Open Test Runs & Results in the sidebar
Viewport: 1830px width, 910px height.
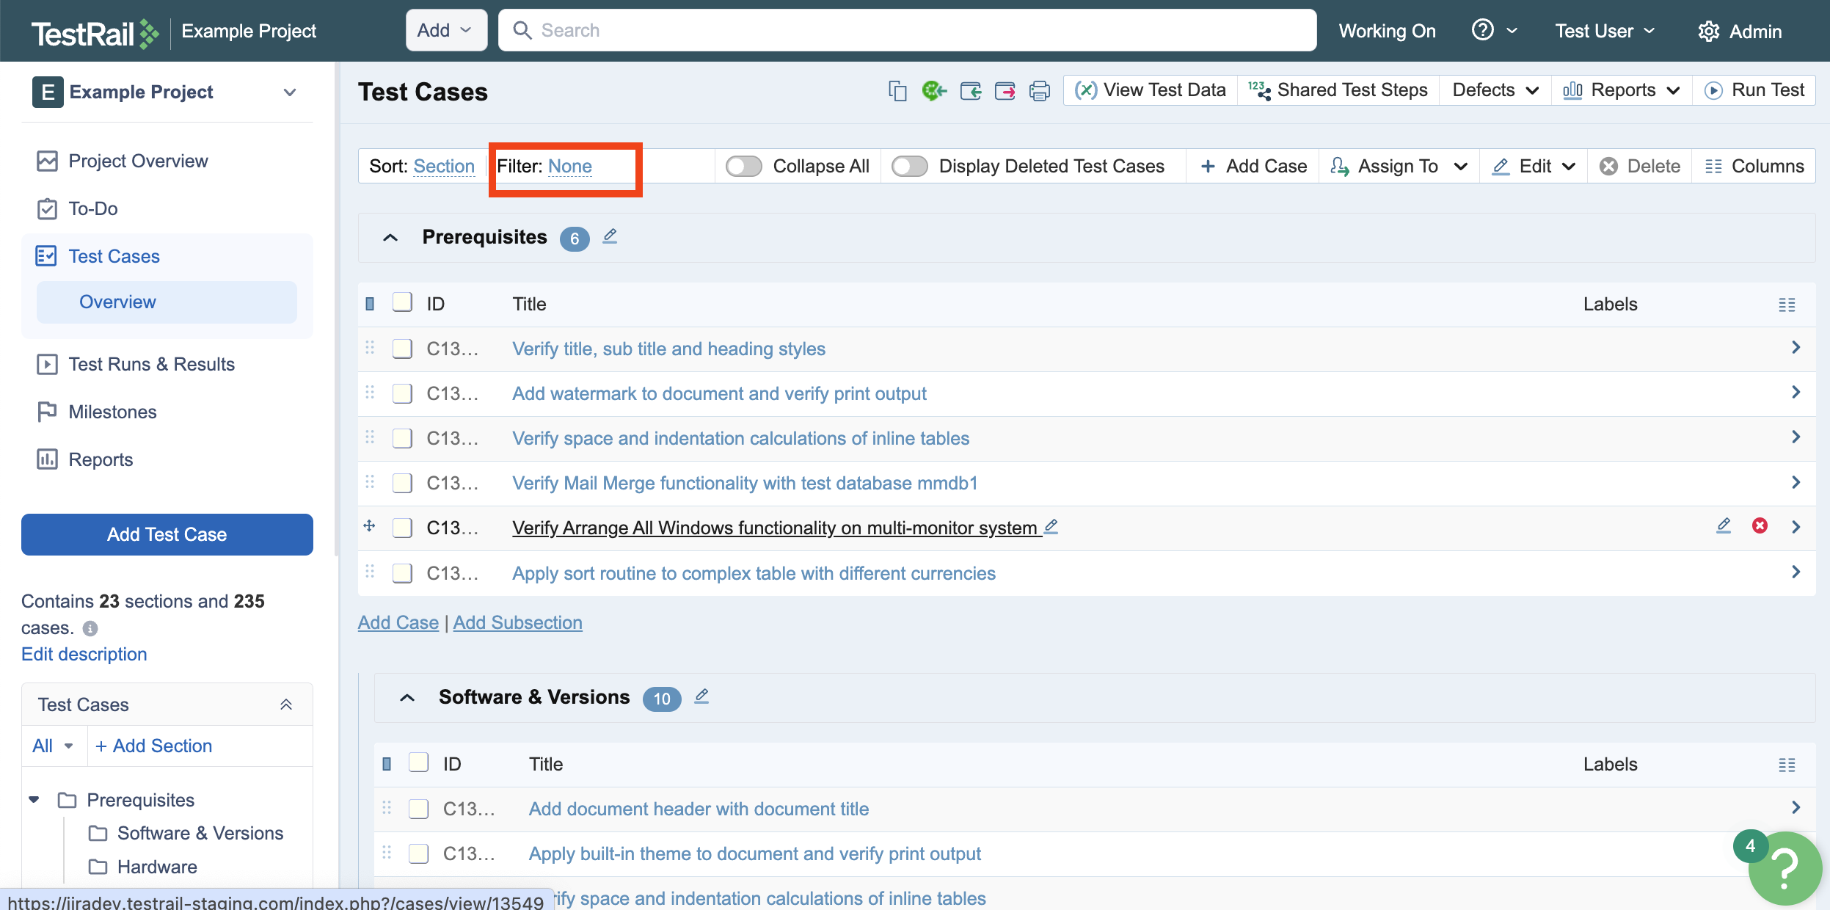[151, 364]
